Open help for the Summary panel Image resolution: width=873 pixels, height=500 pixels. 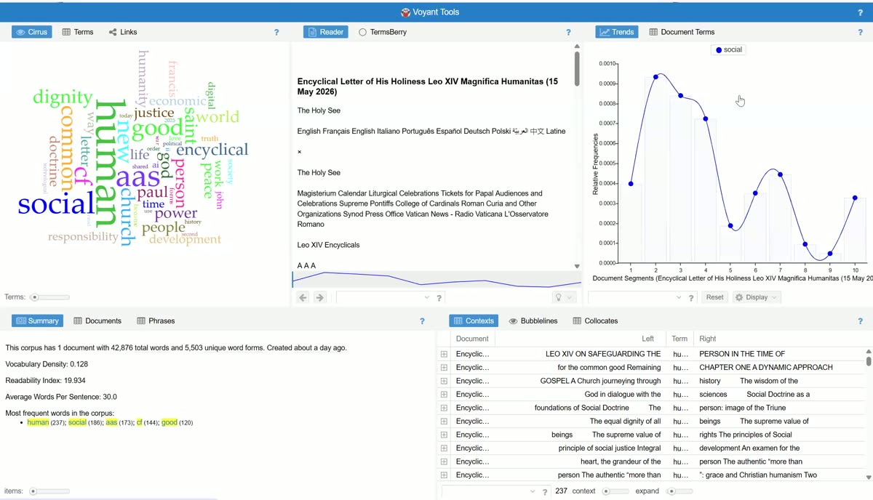tap(422, 320)
